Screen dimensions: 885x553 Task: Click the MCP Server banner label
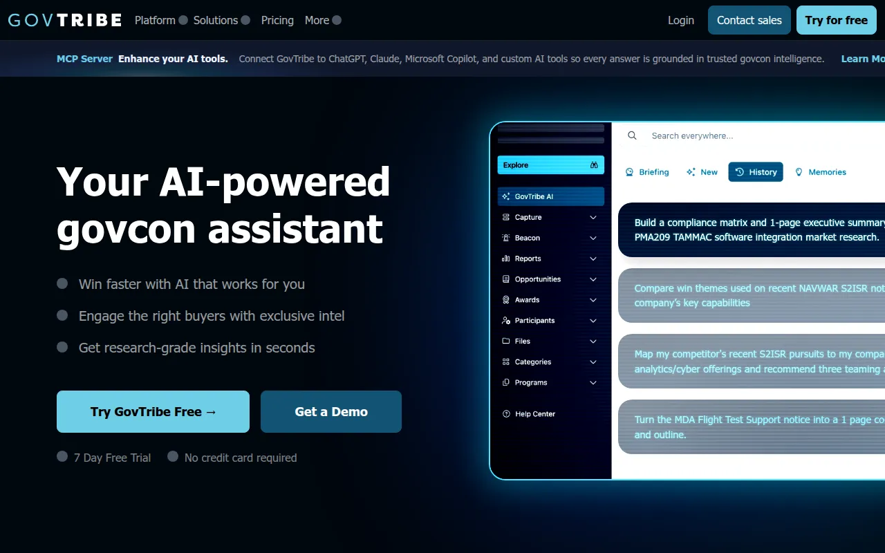click(x=84, y=59)
